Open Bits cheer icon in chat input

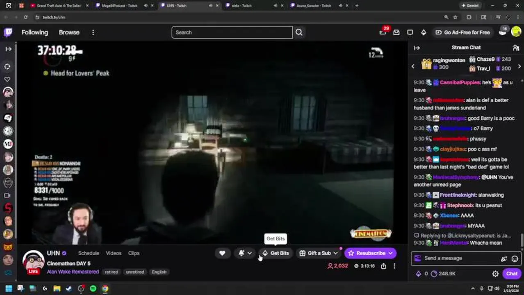tap(504, 259)
